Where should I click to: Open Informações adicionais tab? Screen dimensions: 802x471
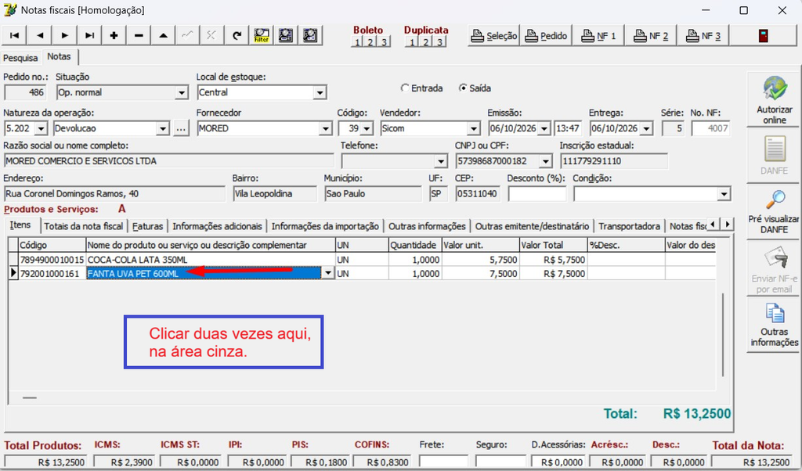[x=217, y=226]
